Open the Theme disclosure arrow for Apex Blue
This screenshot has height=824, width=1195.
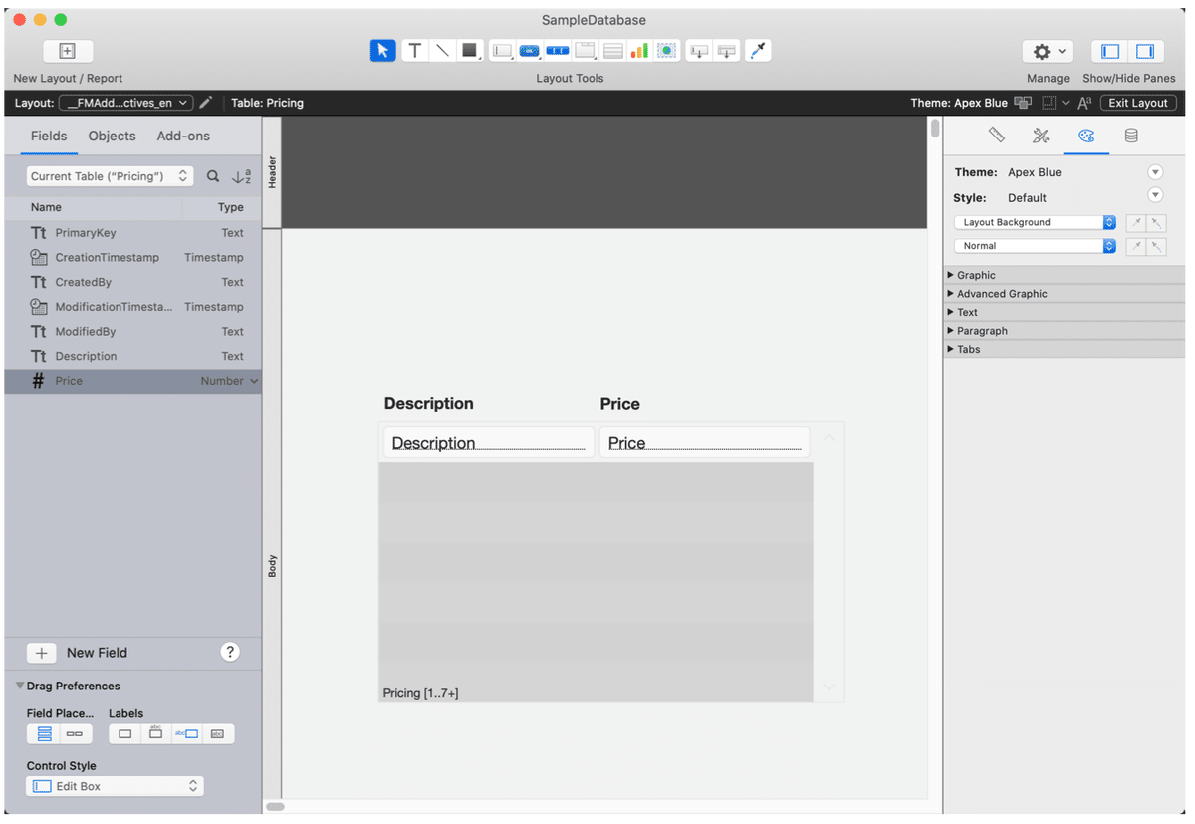coord(1155,171)
